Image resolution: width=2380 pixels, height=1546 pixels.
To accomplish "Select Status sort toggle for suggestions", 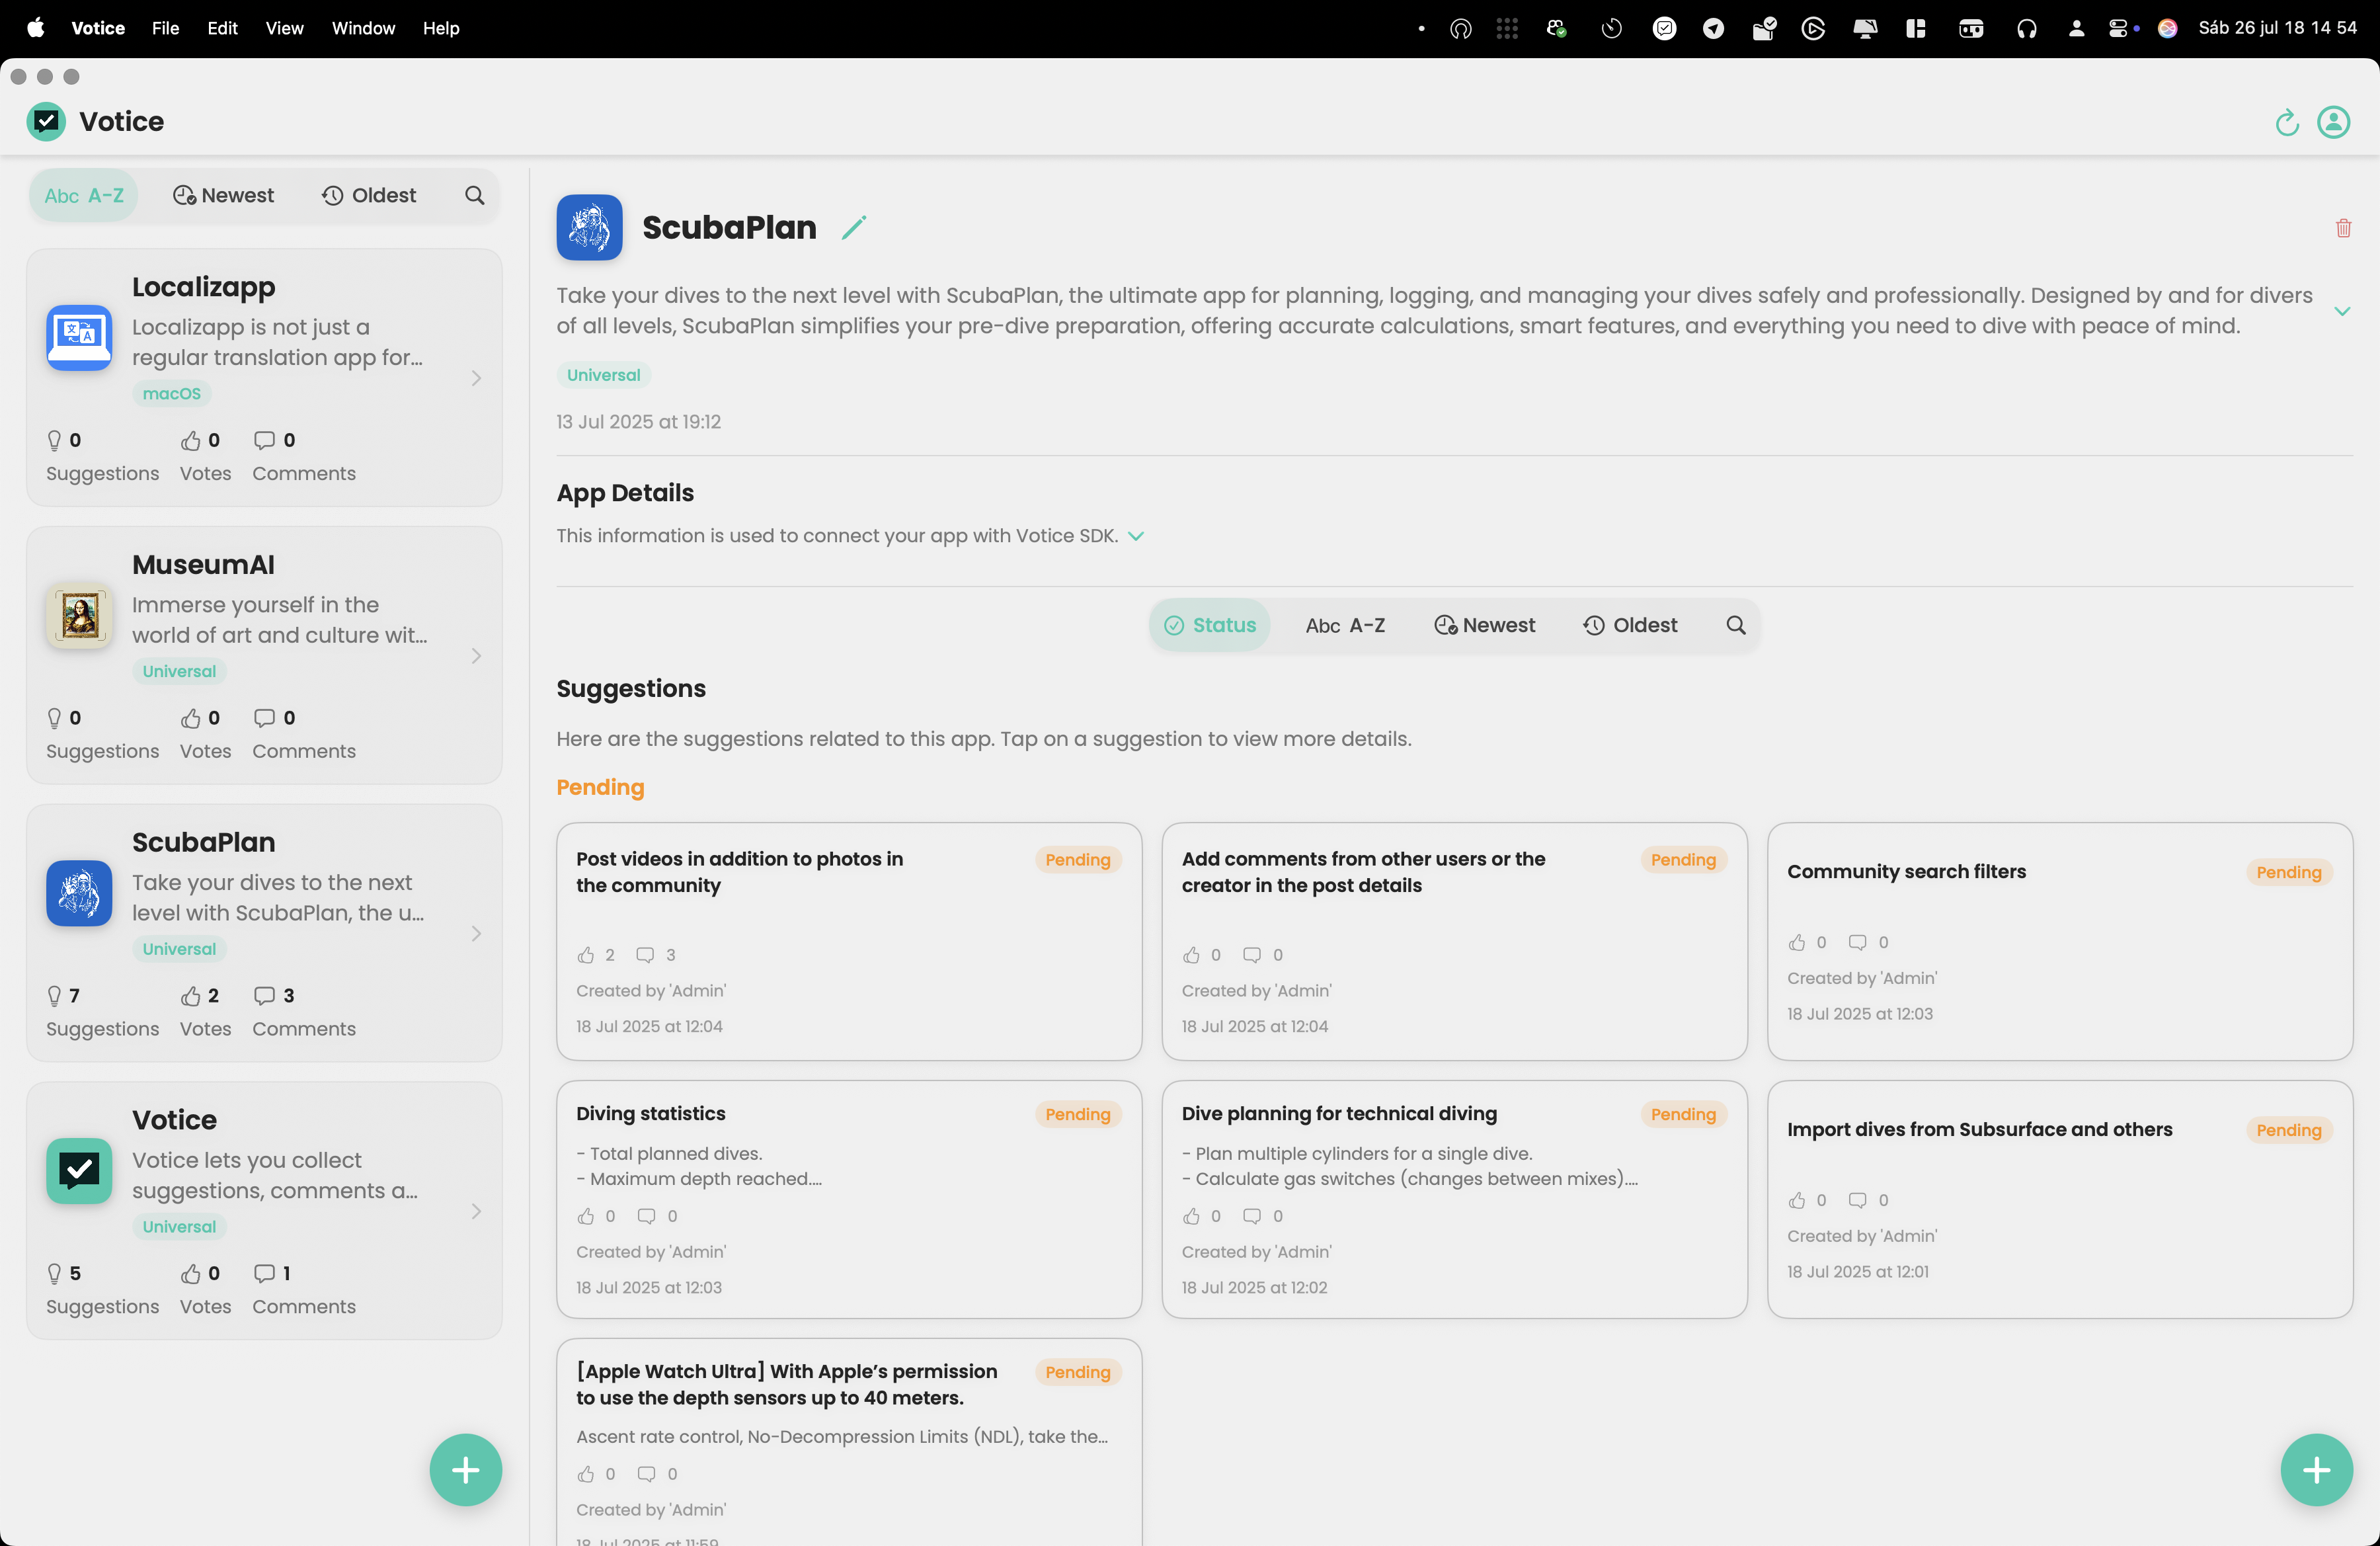I will pyautogui.click(x=1210, y=625).
